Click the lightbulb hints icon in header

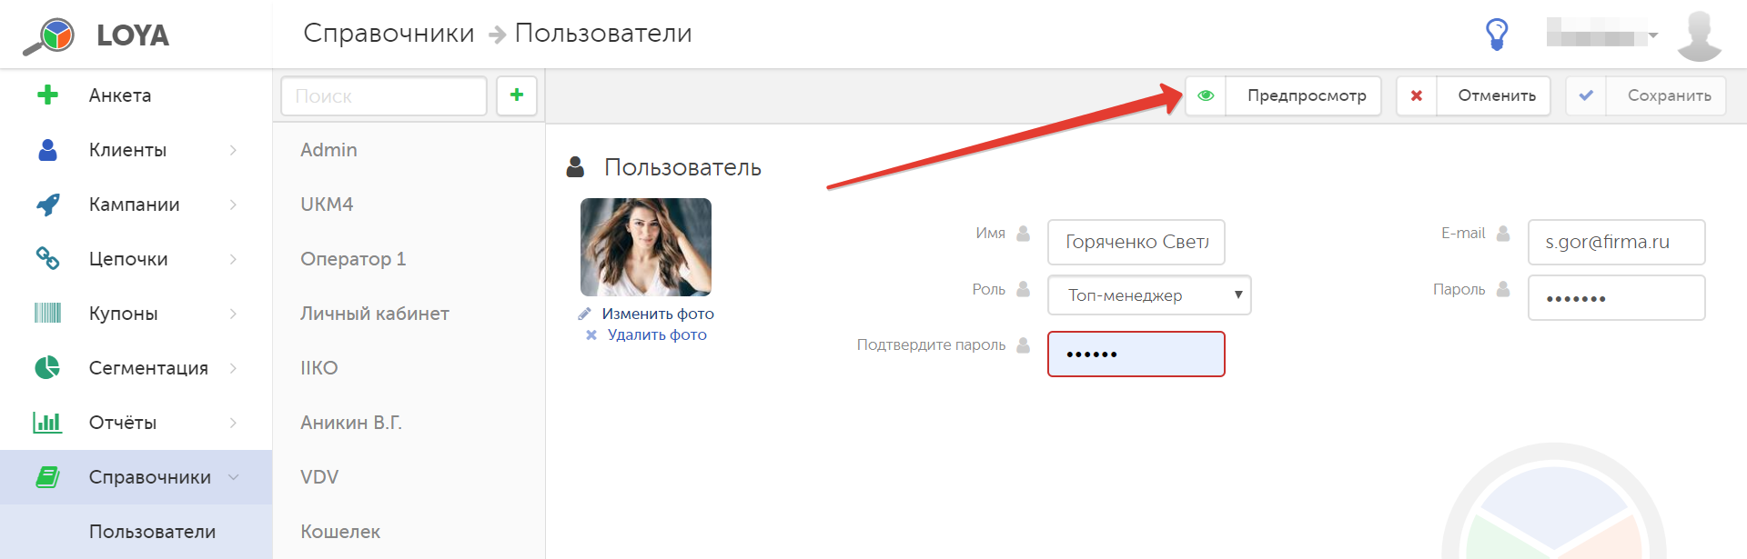[1497, 35]
